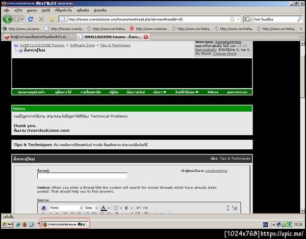Screen dimensions: 306x239
Task: Open the back/forward history dropdown
Action: point(22,19)
